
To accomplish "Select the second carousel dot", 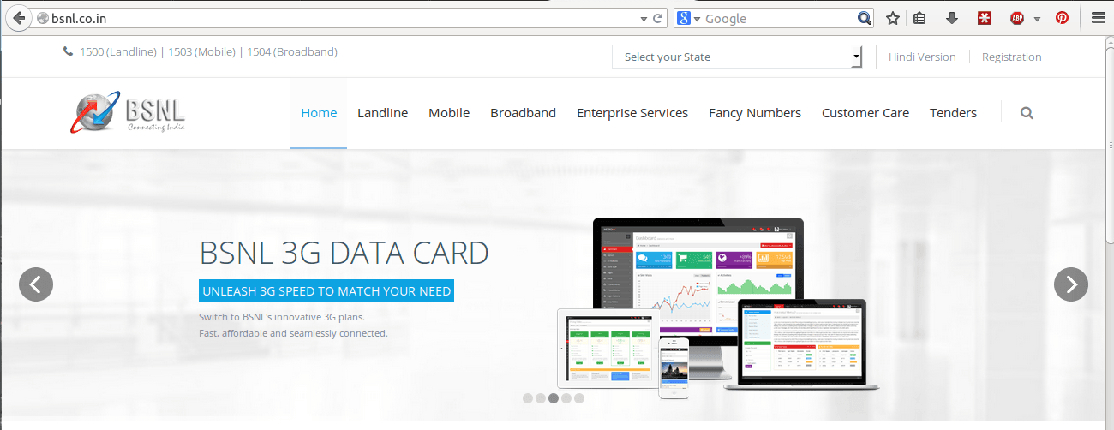I will point(541,398).
